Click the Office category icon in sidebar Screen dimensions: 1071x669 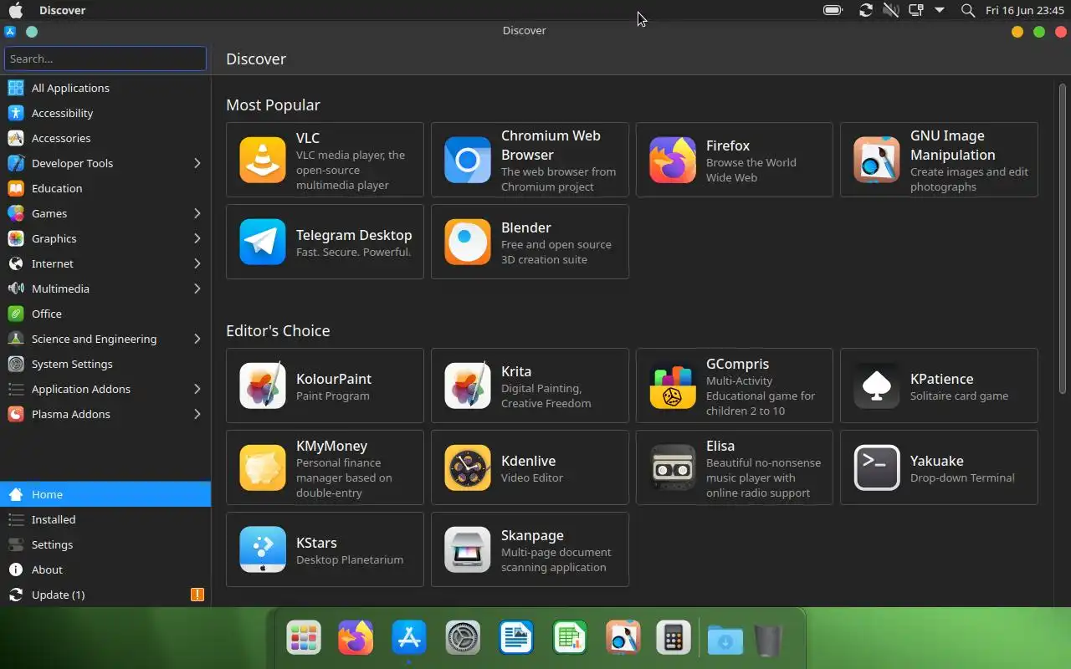click(x=15, y=314)
